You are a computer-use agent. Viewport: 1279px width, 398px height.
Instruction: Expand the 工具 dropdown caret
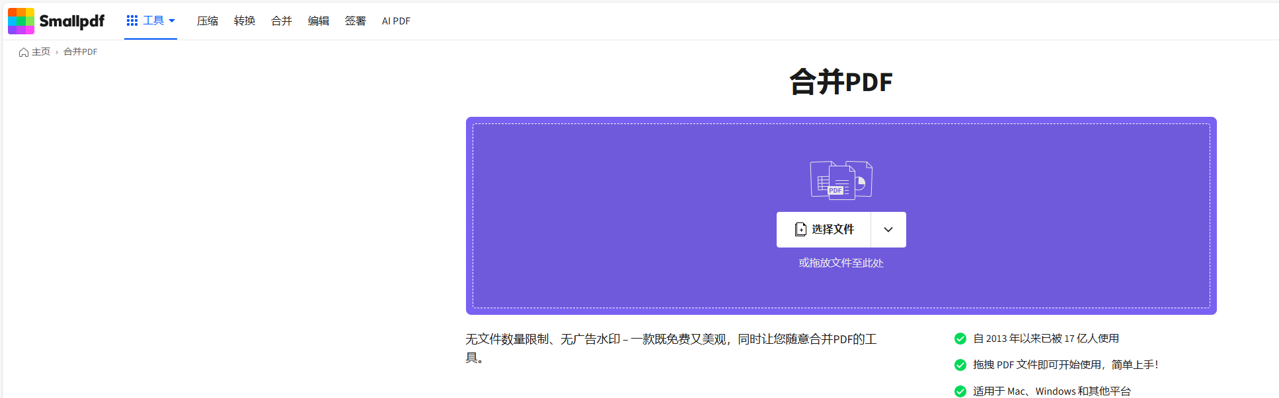172,21
